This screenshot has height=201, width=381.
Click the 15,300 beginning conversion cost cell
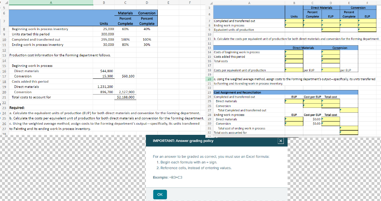coord(104,76)
